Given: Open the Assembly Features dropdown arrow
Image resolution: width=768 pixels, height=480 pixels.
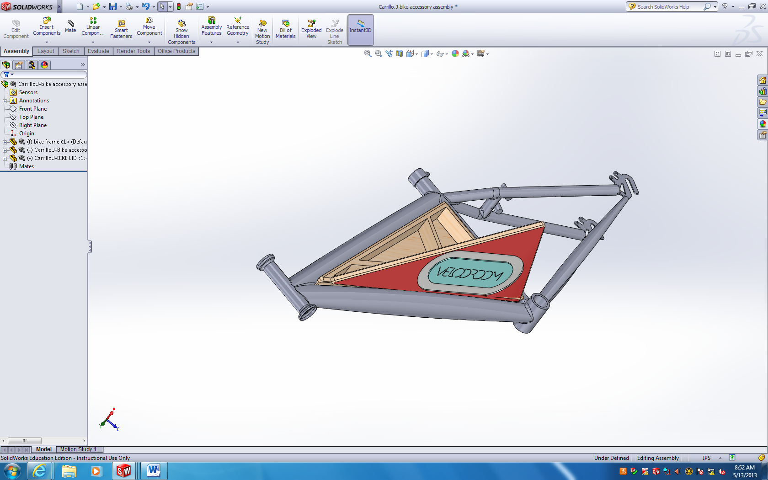Looking at the screenshot, I should (211, 42).
